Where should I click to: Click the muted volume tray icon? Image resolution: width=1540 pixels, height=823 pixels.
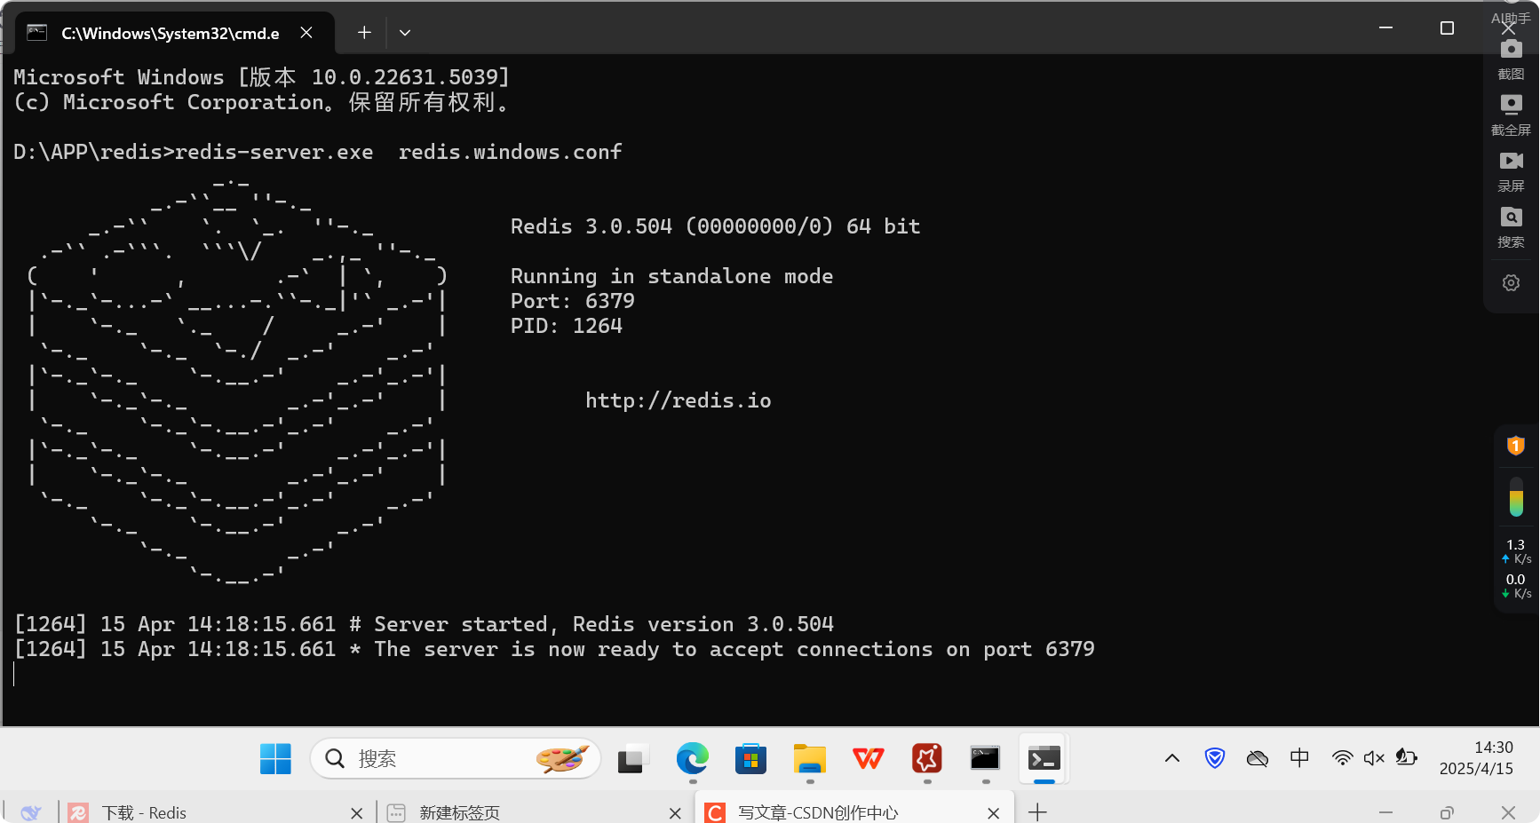click(x=1374, y=758)
